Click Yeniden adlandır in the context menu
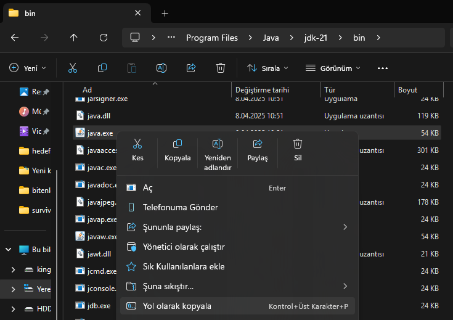Screen dimensions: 453x320 pos(218,155)
